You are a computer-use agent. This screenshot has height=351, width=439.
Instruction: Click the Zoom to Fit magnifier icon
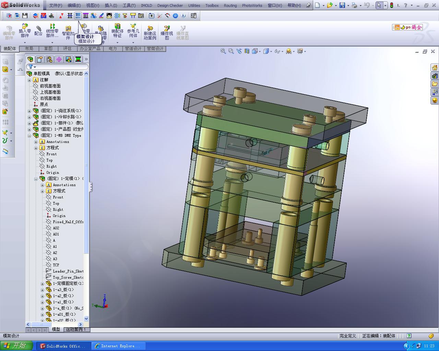[223, 51]
